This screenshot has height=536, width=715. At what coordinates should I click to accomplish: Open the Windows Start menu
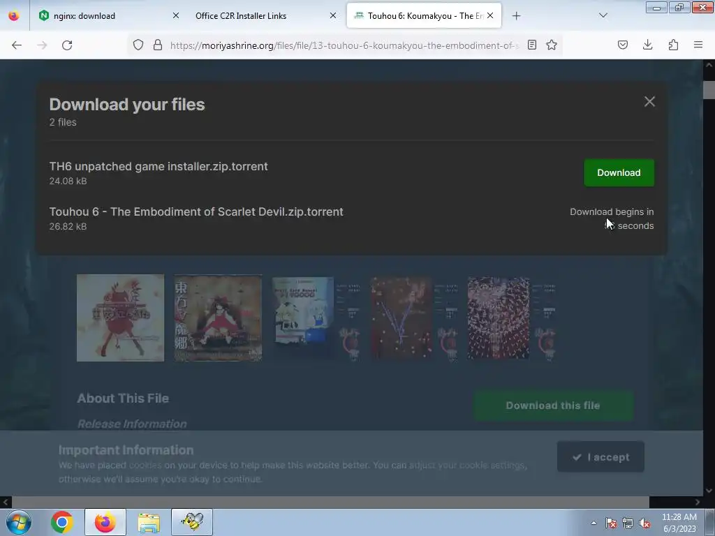pyautogui.click(x=19, y=522)
